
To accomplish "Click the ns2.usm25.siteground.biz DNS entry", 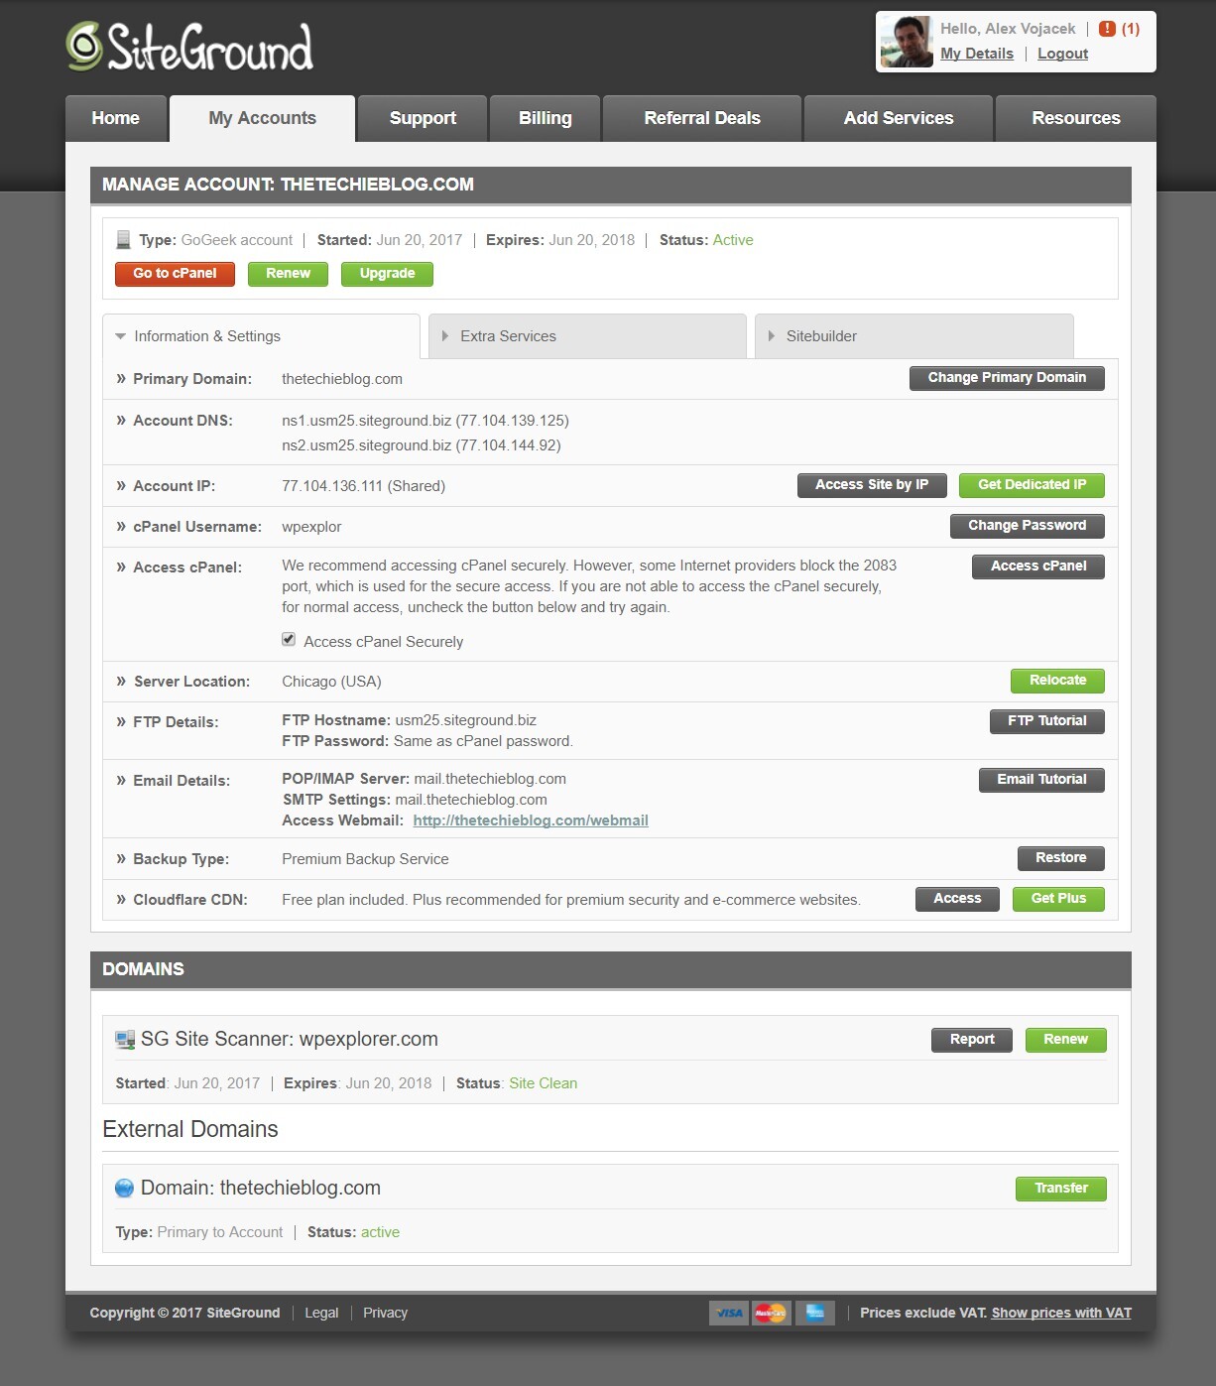I will pyautogui.click(x=422, y=445).
